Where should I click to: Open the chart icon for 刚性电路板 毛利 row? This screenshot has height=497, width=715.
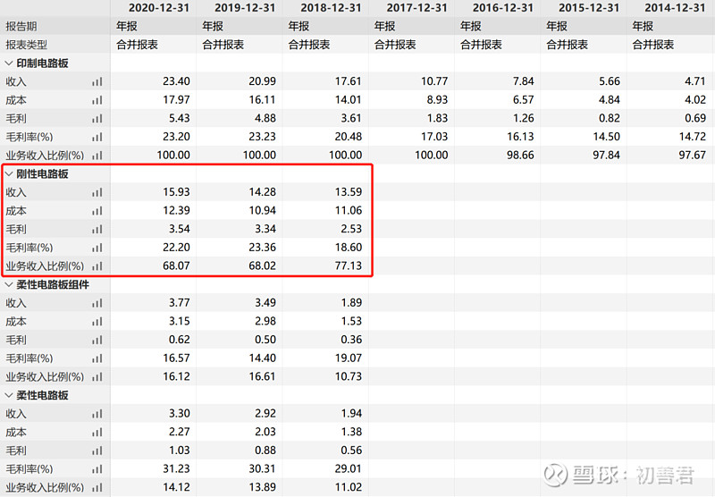click(97, 230)
